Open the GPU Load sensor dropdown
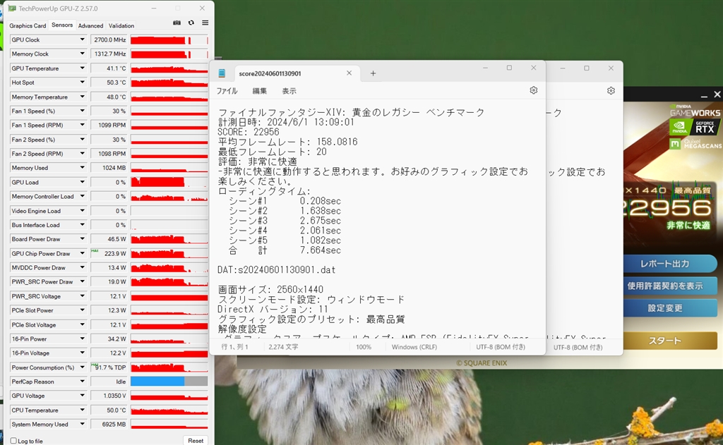The image size is (723, 445). [x=82, y=182]
